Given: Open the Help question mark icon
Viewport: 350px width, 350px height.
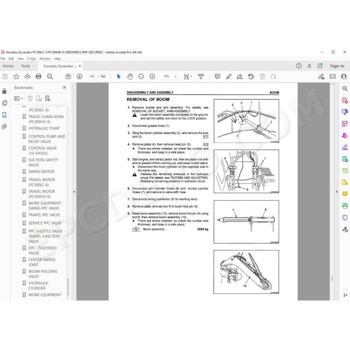Looking at the screenshot, I should pos(298,66).
